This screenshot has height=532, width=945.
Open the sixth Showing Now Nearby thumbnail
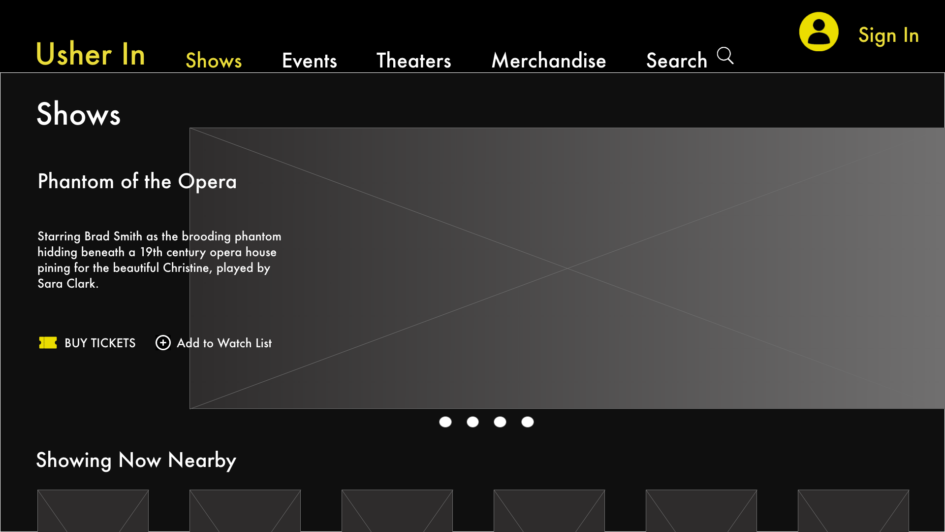pos(853,511)
